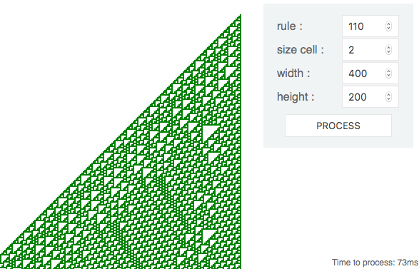Increment size cell using the up arrow
This screenshot has height=269, width=419.
(x=388, y=48)
